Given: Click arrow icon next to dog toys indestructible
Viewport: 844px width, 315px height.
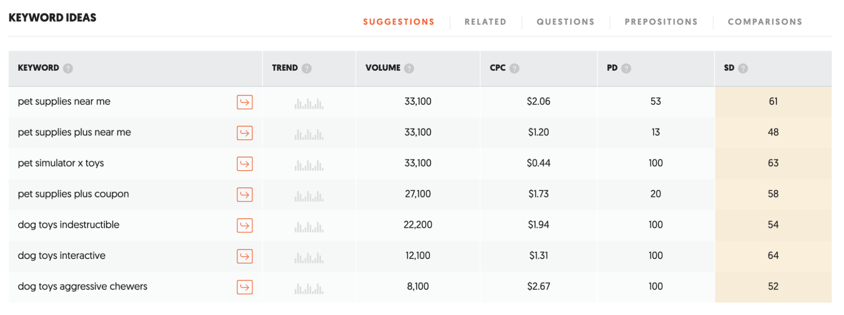Looking at the screenshot, I should point(244,225).
